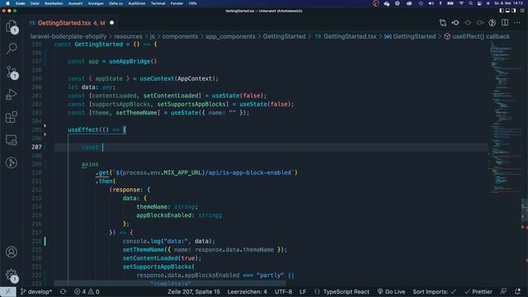Click the vertical scrollbar of the editor
Image resolution: width=528 pixels, height=297 pixels.
(x=525, y=210)
